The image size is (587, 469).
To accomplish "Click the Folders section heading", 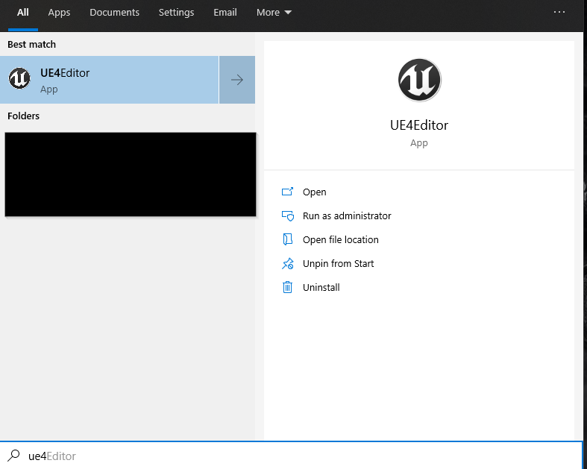I will point(23,116).
